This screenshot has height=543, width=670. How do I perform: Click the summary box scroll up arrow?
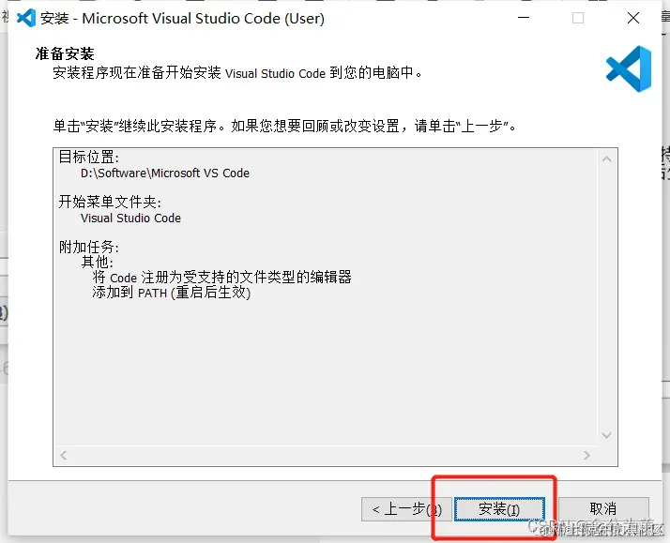click(606, 159)
